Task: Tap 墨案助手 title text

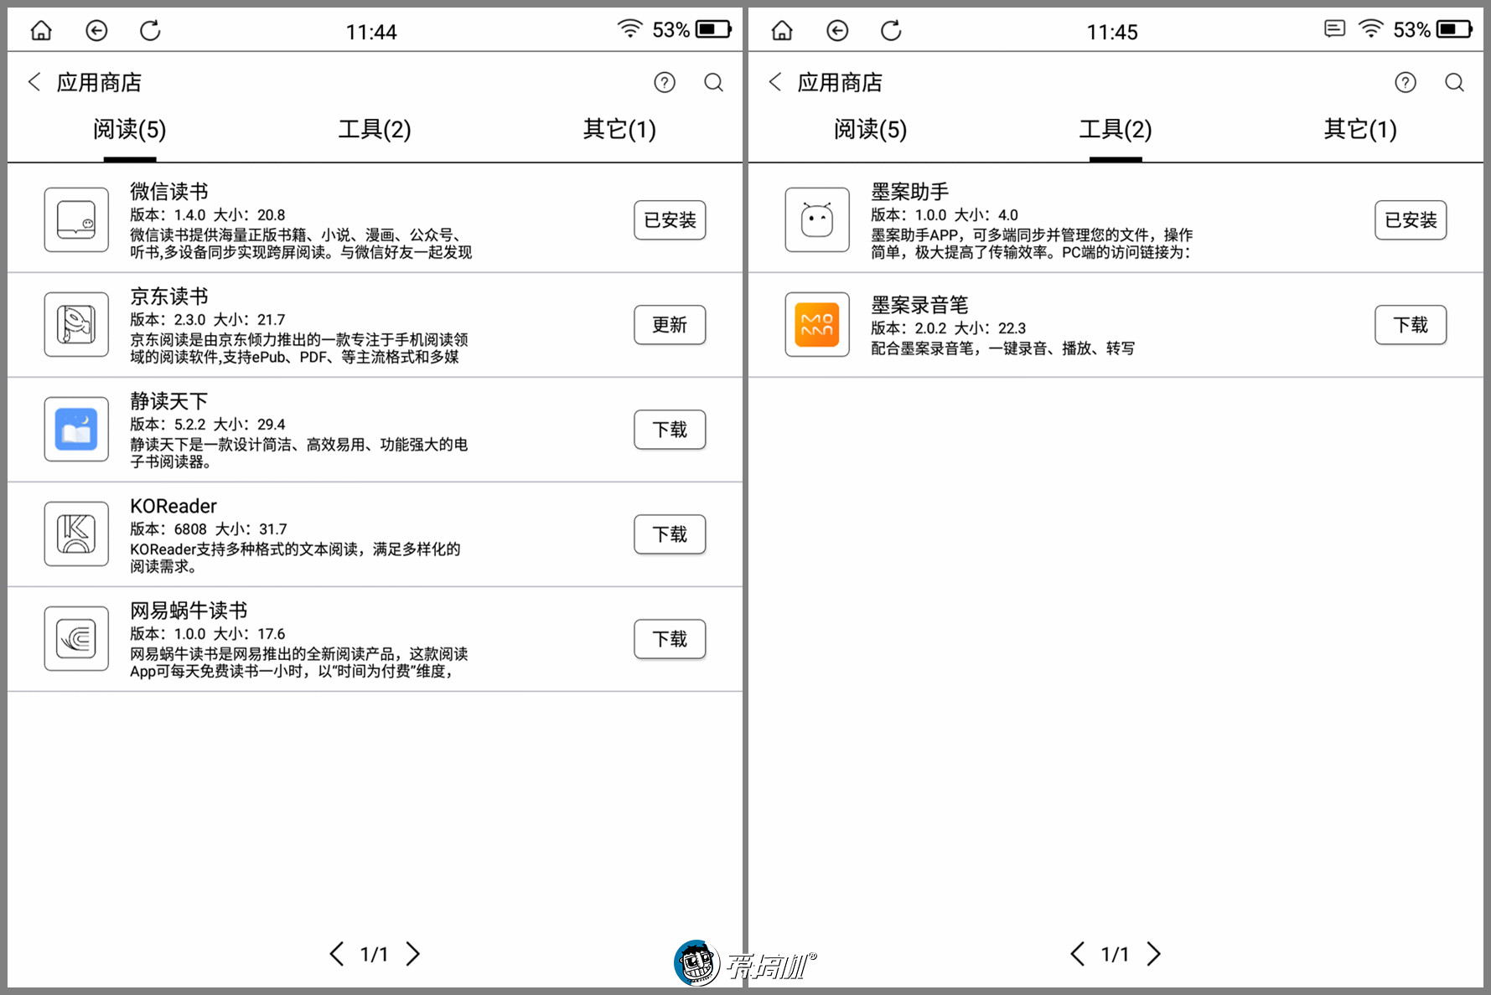Action: click(910, 192)
